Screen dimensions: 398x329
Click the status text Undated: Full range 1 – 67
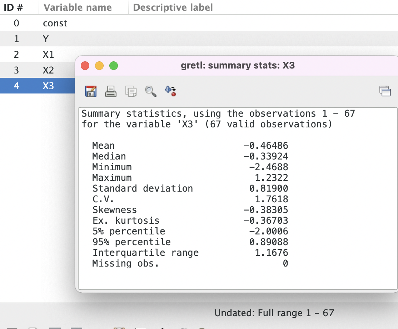(x=274, y=313)
